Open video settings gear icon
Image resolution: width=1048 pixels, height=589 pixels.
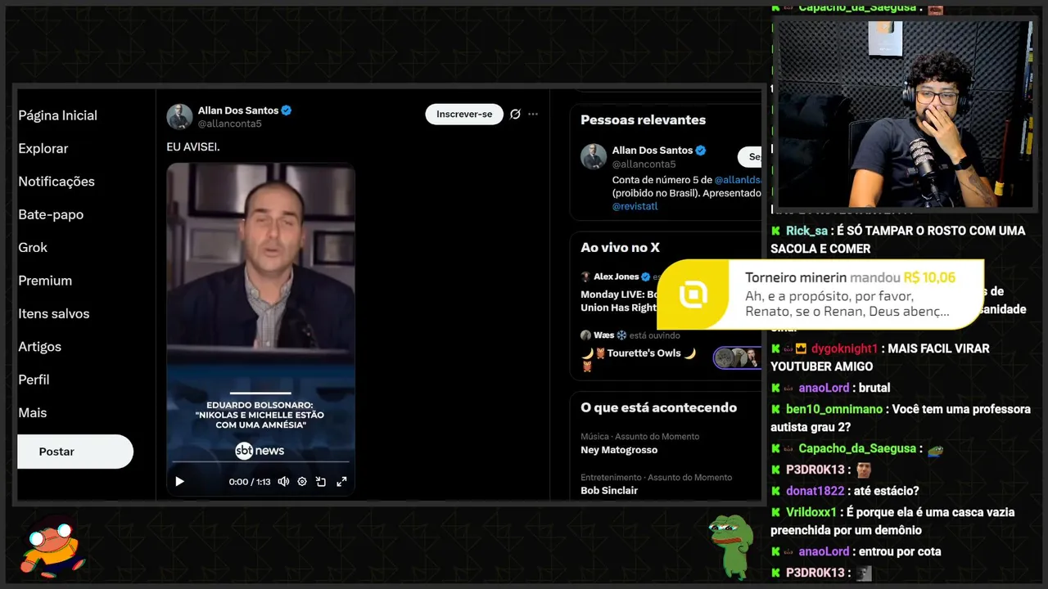pyautogui.click(x=302, y=482)
